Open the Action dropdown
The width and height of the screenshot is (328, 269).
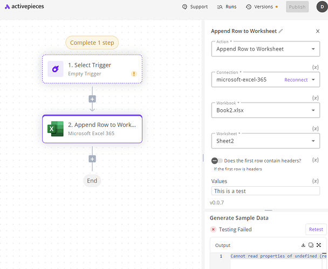[x=265, y=49]
